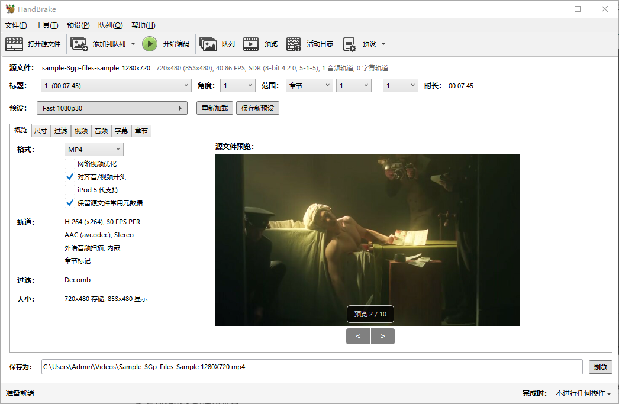
Task: Click the 添加到队列 picture-plus icon
Action: (79, 44)
